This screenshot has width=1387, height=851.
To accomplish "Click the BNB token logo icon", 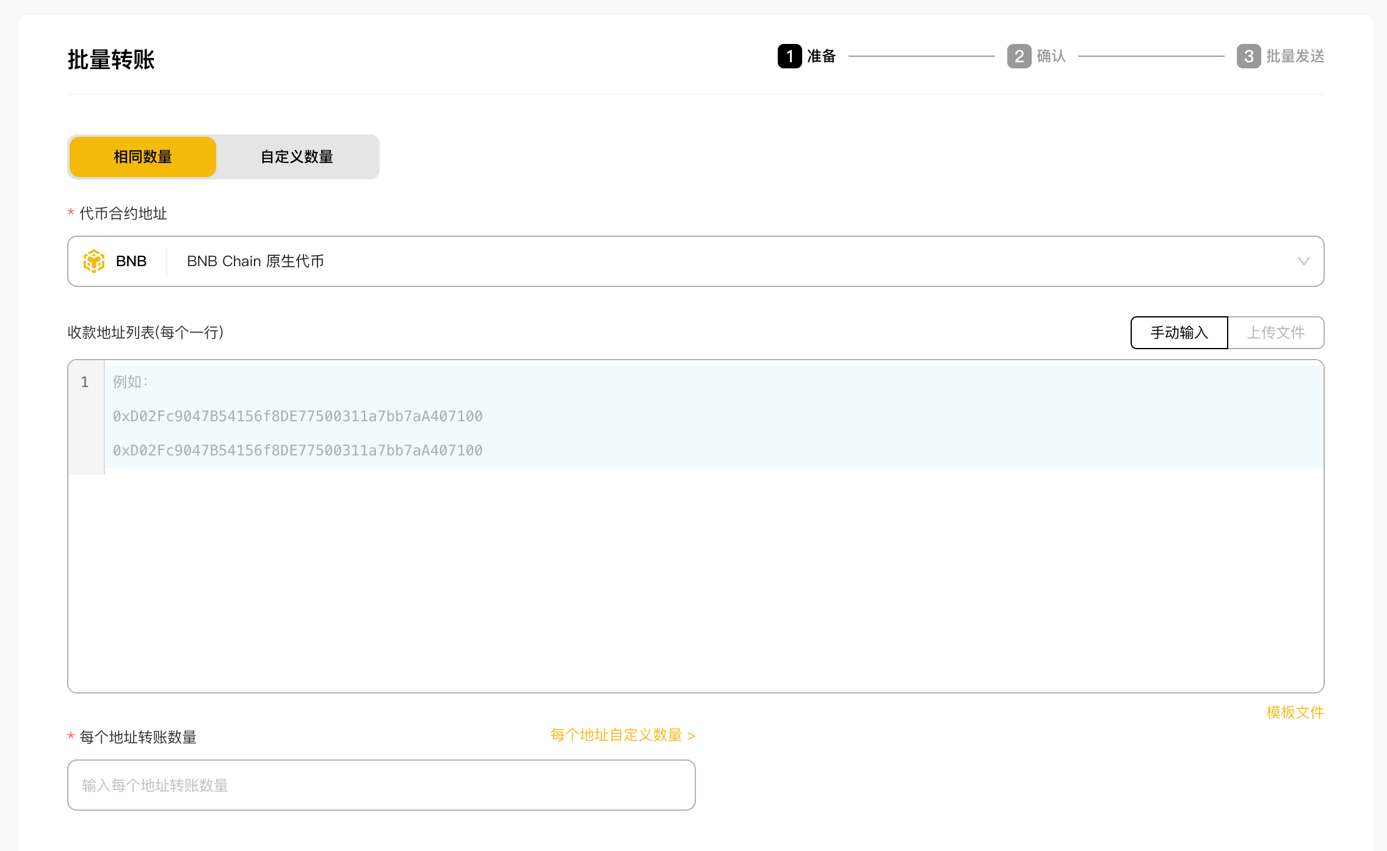I will 94,261.
